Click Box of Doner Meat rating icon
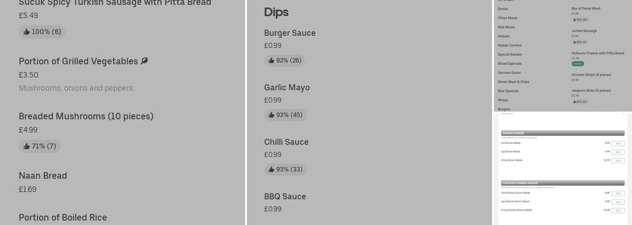The height and width of the screenshot is (225, 632). pyautogui.click(x=575, y=20)
